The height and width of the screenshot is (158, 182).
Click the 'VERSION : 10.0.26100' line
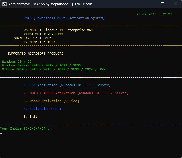tap(44, 34)
